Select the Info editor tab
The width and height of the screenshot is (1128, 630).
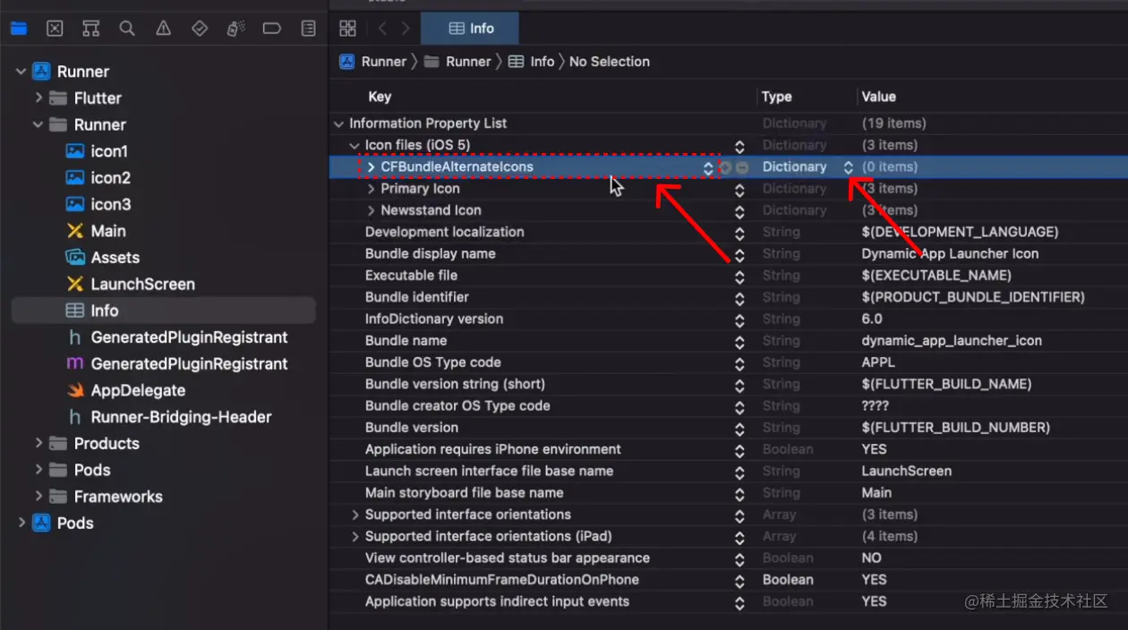[471, 29]
